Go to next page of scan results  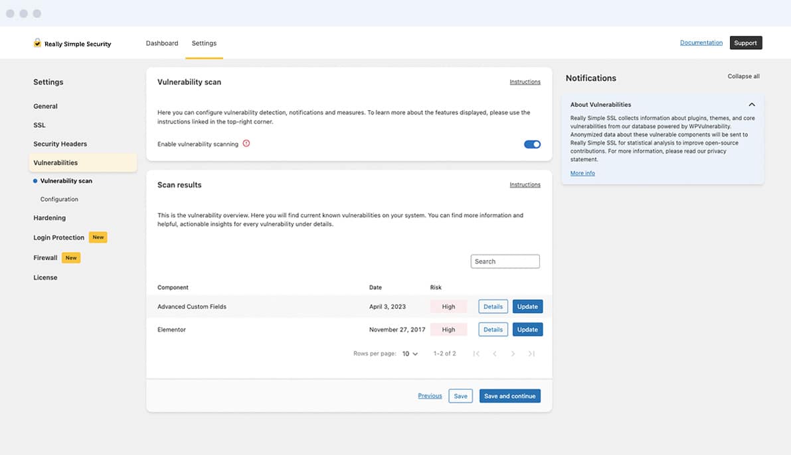click(513, 354)
